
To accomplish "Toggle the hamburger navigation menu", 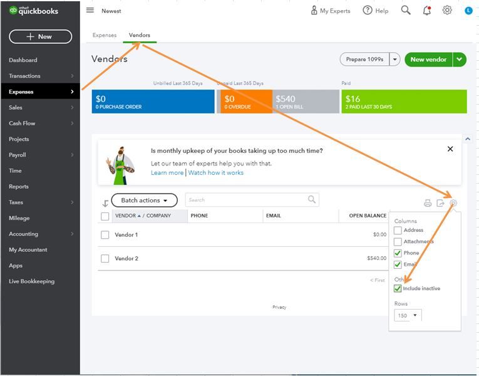I will click(90, 11).
